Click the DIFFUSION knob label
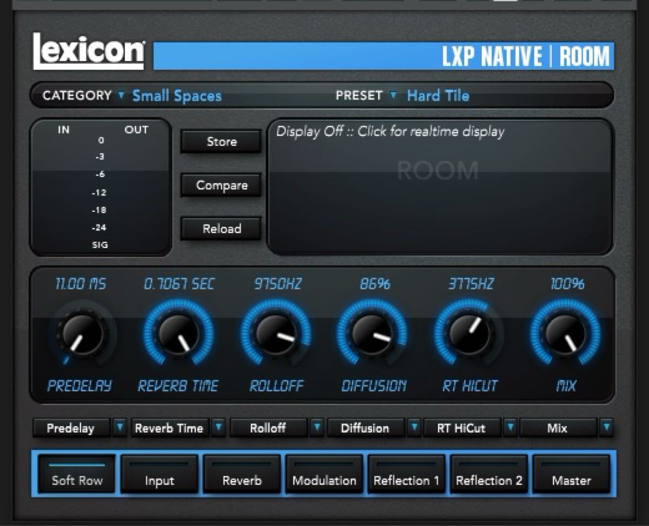 pyautogui.click(x=374, y=386)
